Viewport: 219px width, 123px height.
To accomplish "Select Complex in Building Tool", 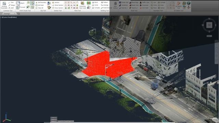I will pos(96,8).
